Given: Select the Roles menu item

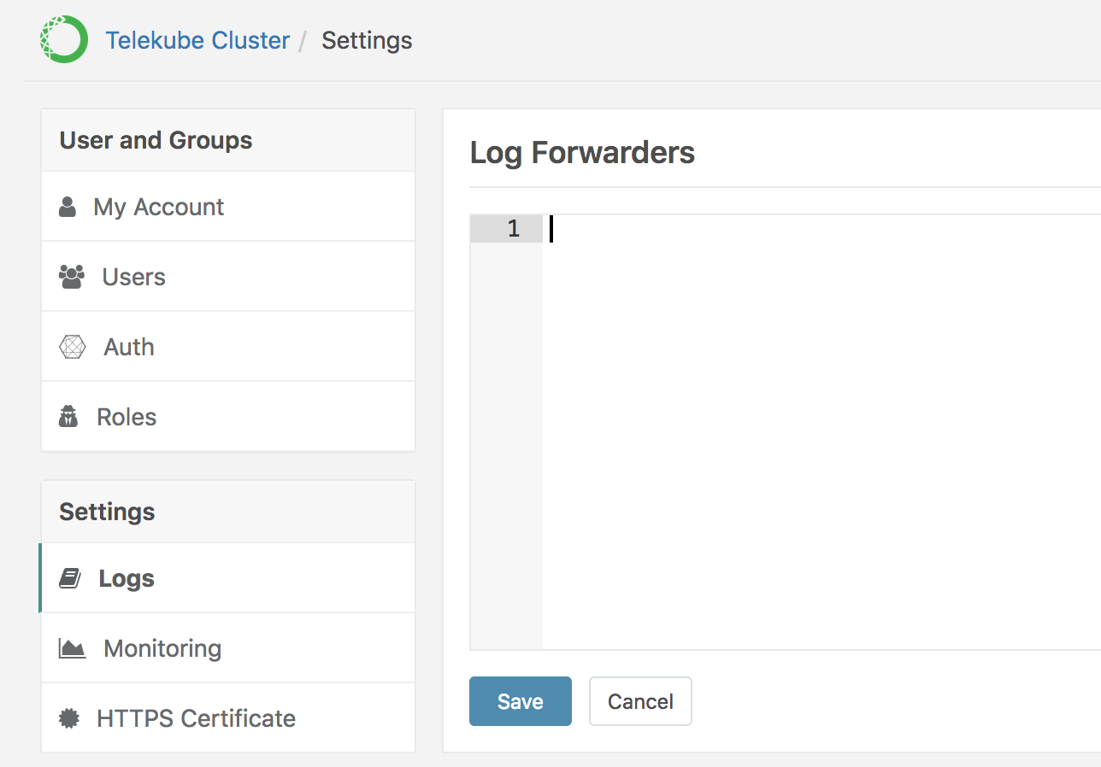Looking at the screenshot, I should tap(127, 417).
